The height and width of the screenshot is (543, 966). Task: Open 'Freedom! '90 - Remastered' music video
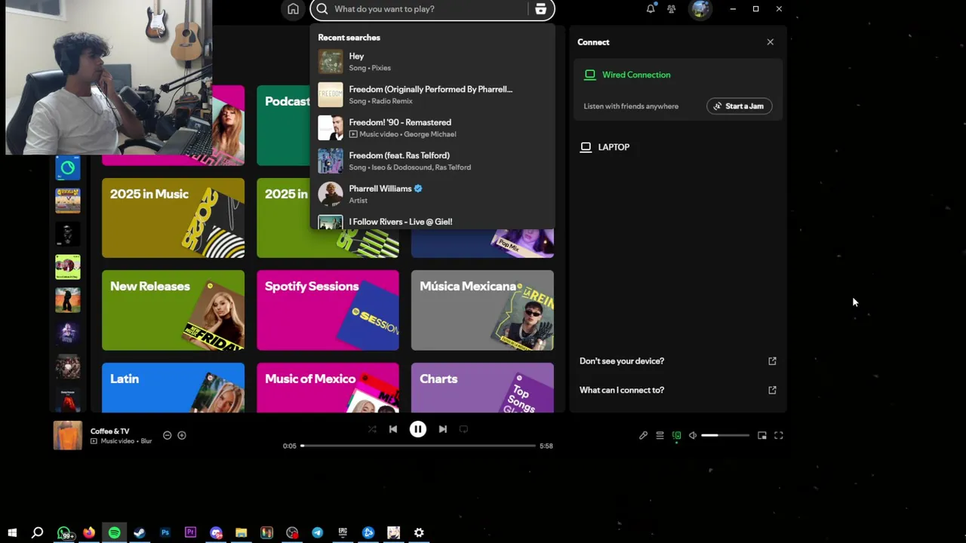click(x=432, y=128)
